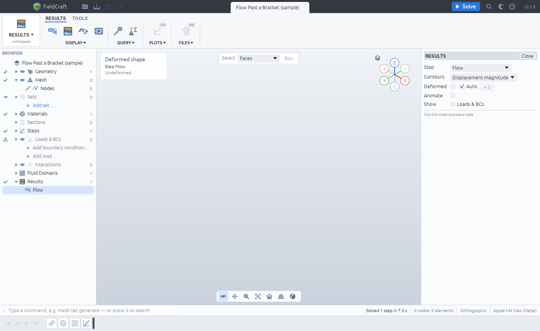Toggle dark mode moon icon

click(x=501, y=7)
